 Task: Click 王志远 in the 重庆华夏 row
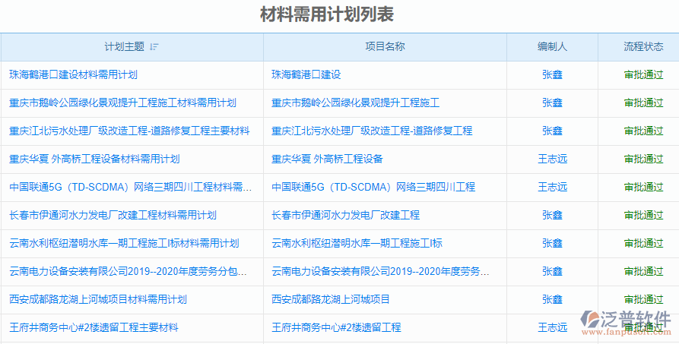coord(552,159)
